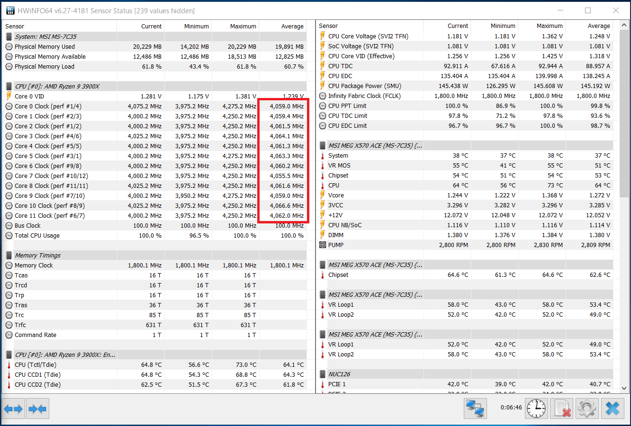
Task: Click the right panel Maximum column header
Action: [542, 26]
